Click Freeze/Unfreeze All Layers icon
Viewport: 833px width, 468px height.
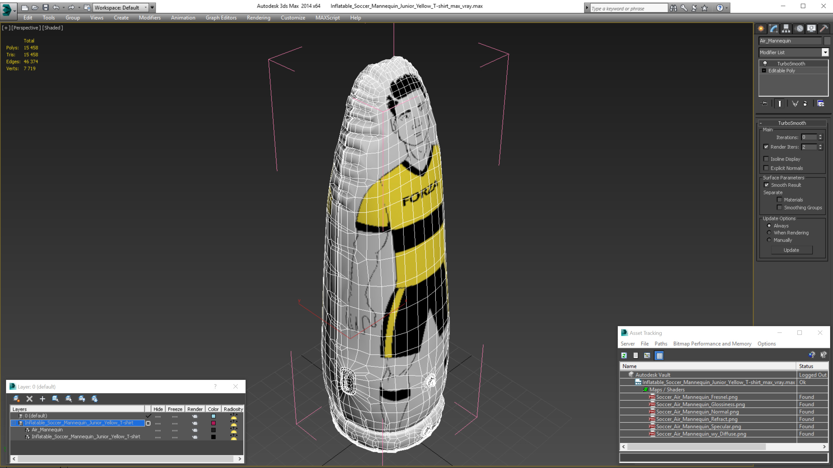click(x=94, y=399)
